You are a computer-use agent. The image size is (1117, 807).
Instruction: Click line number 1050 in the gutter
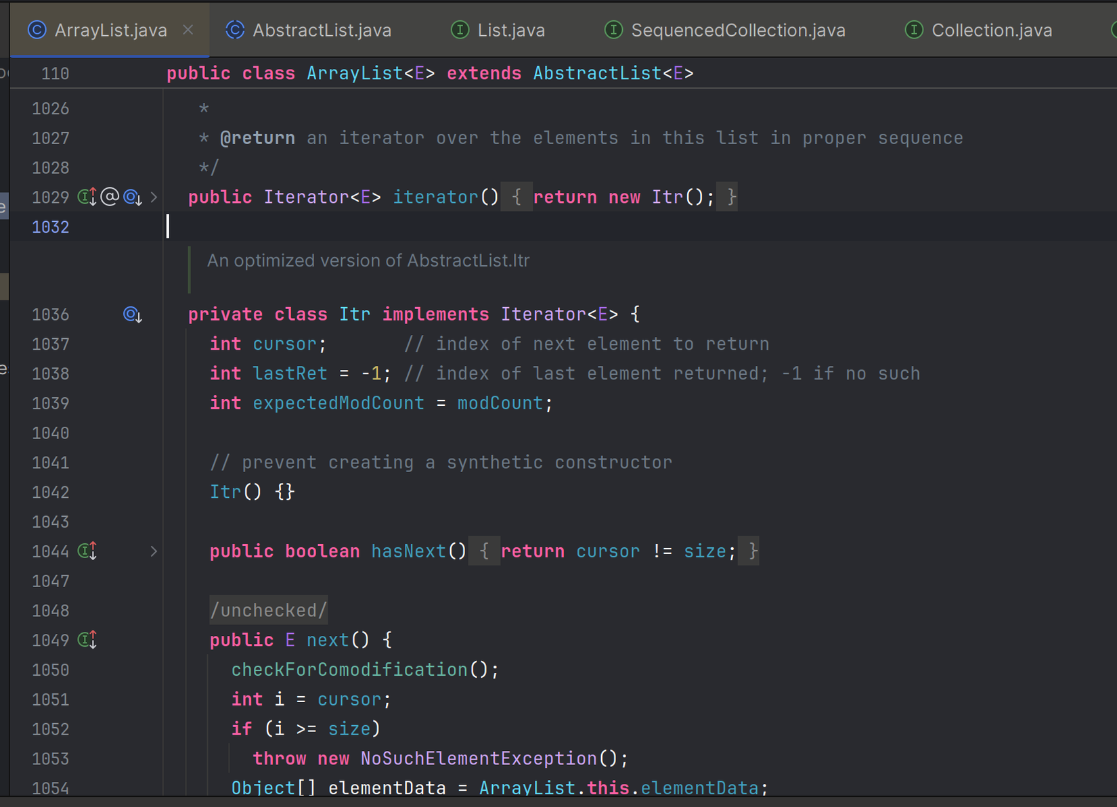click(51, 670)
